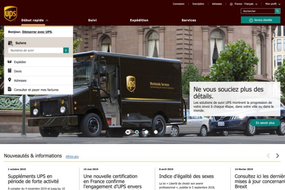This screenshot has width=285, height=190.
Task: Collapse the Début rapide menu
Action: point(35,20)
